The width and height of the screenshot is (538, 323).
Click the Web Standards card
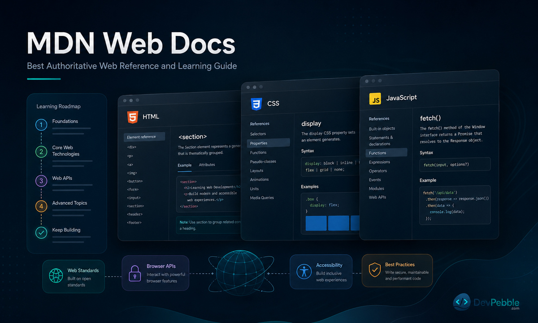pyautogui.click(x=74, y=276)
